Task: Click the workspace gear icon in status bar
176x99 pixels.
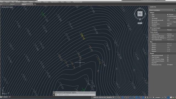Action: point(153,97)
